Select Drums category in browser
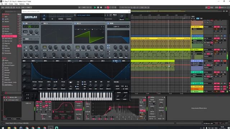 [6, 31]
